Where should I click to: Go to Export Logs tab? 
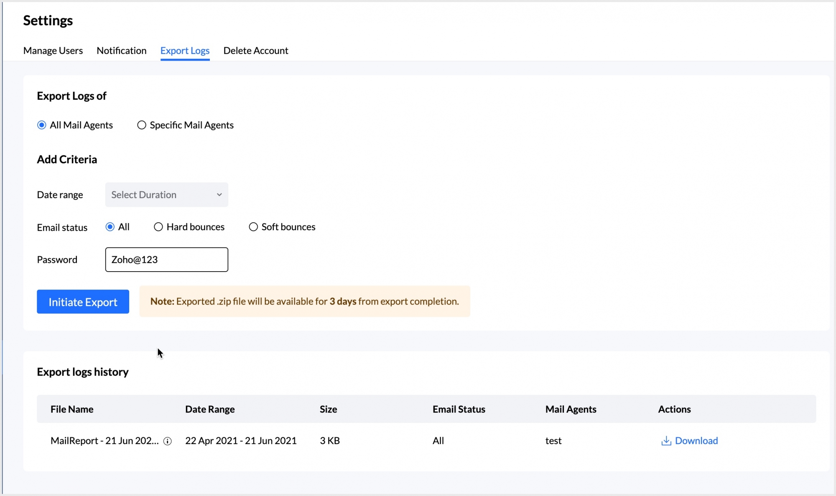185,51
